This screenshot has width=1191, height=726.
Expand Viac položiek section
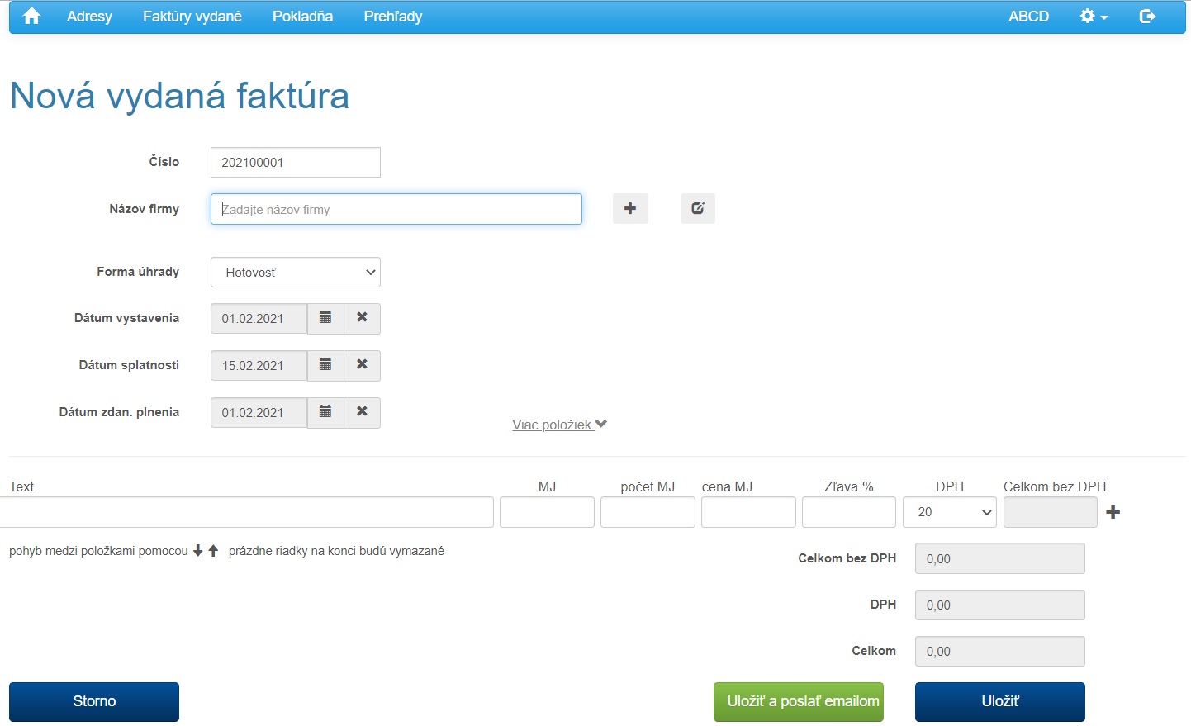pos(559,425)
